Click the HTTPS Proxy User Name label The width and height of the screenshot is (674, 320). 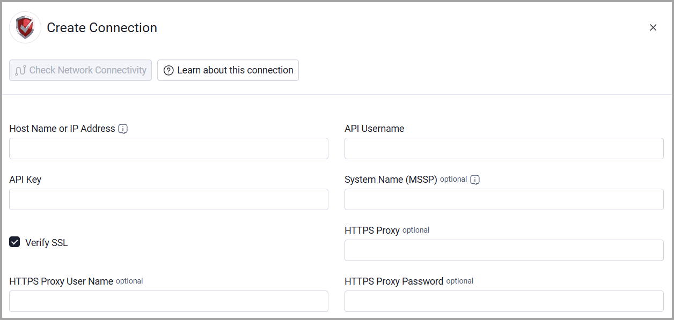[x=61, y=281]
